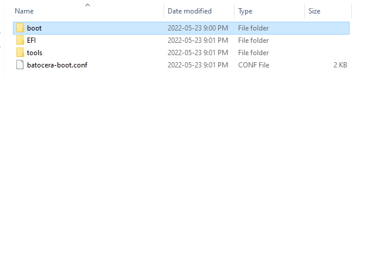Click 'File folder' type in the tools row
Viewport: 380px width, 271px height.
(x=253, y=53)
